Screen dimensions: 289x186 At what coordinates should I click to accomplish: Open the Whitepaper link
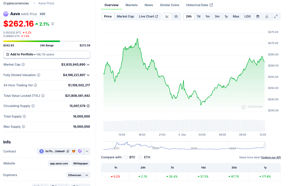pos(81,164)
